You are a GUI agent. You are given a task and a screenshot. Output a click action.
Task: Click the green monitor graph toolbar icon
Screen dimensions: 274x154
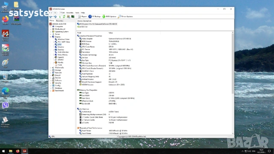click(x=73, y=17)
